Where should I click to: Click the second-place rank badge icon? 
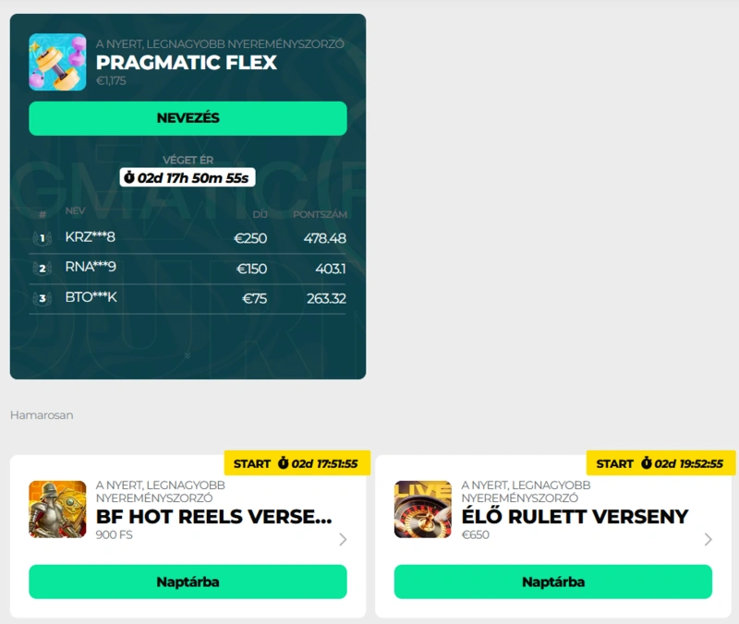(x=42, y=269)
